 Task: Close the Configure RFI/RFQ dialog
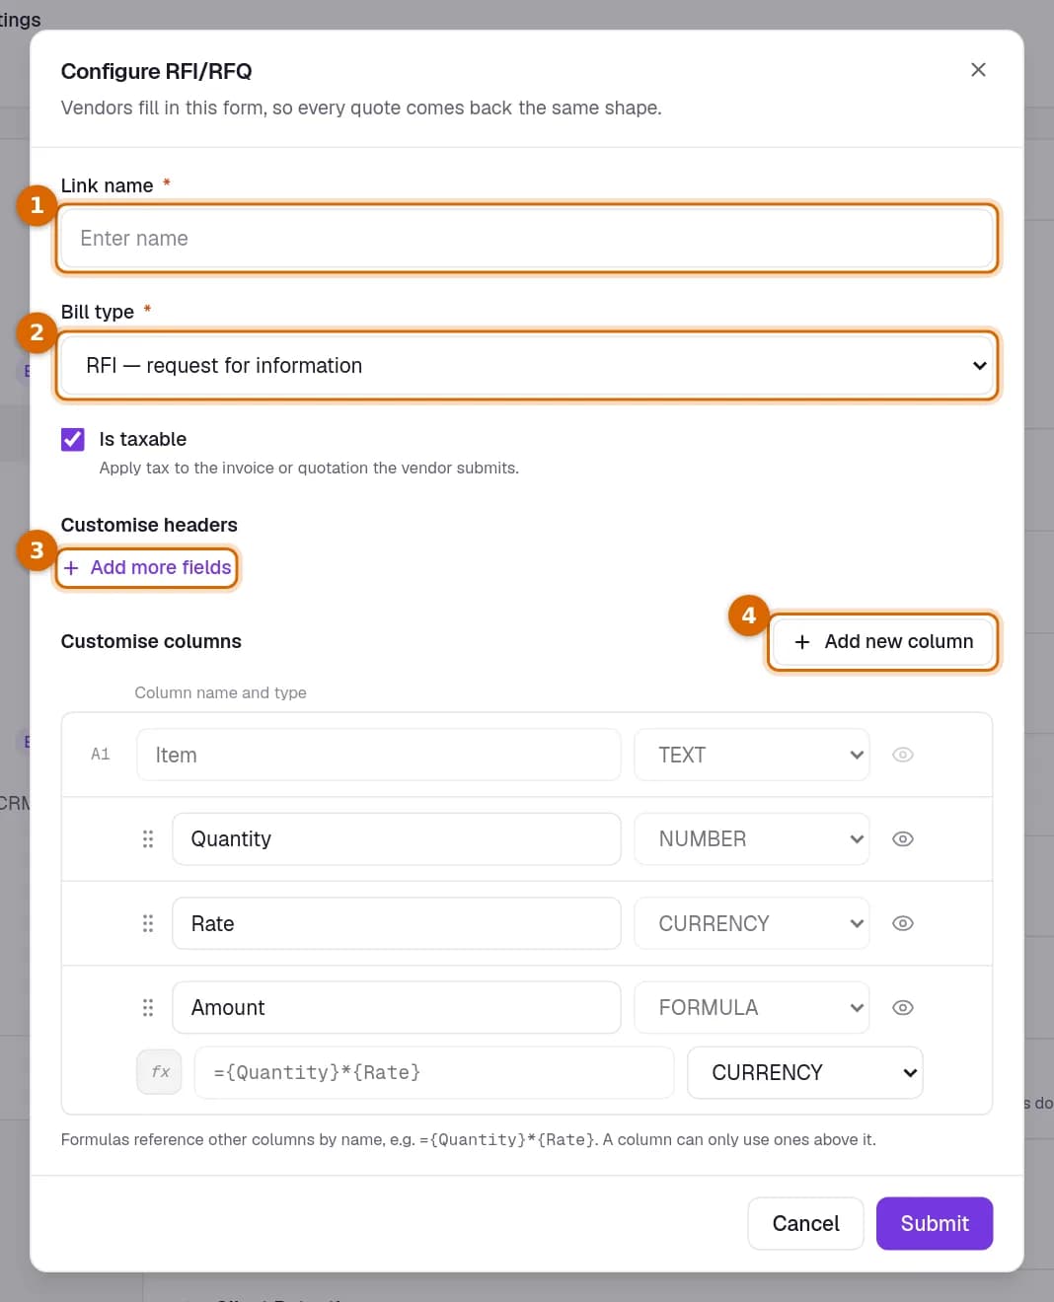(x=978, y=70)
